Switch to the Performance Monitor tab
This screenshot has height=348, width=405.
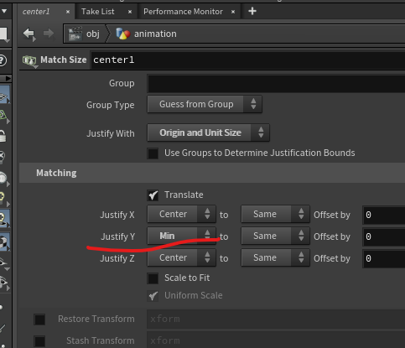[x=183, y=12]
